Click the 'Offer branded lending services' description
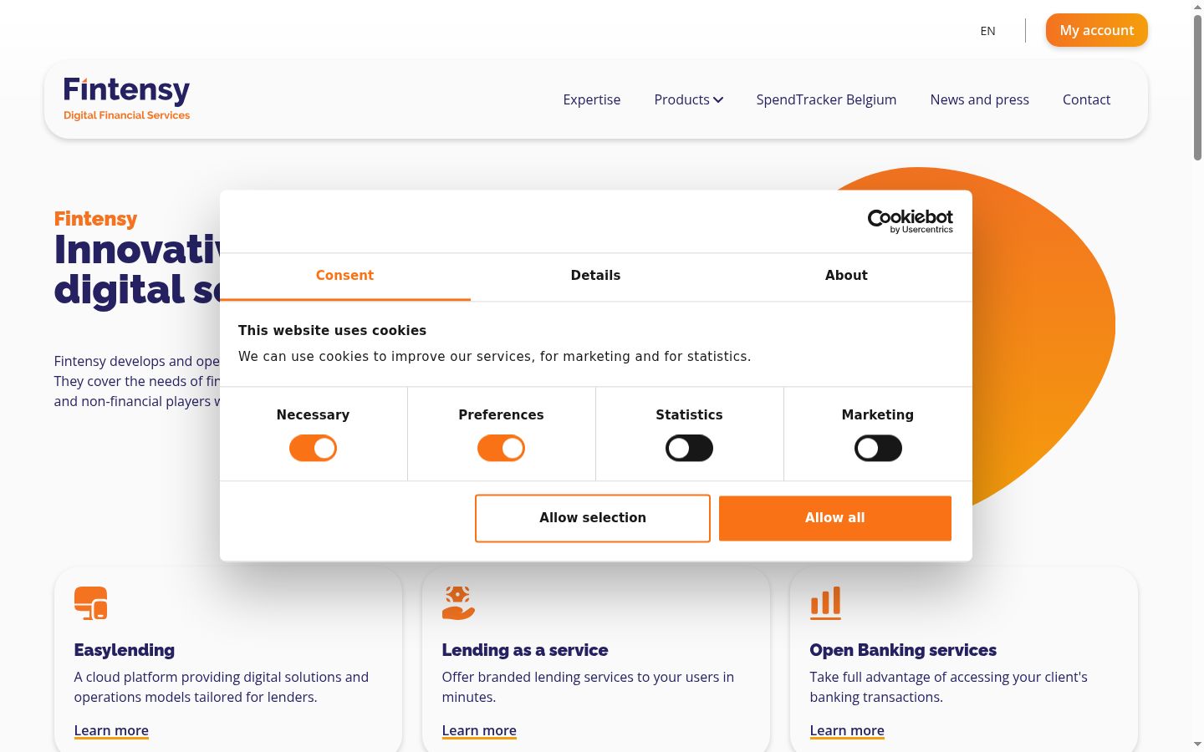The width and height of the screenshot is (1204, 752). click(588, 687)
